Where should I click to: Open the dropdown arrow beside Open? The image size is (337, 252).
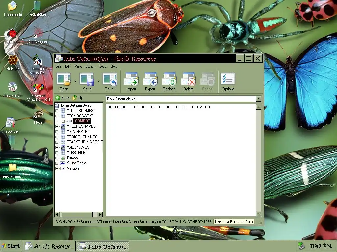tap(75, 82)
